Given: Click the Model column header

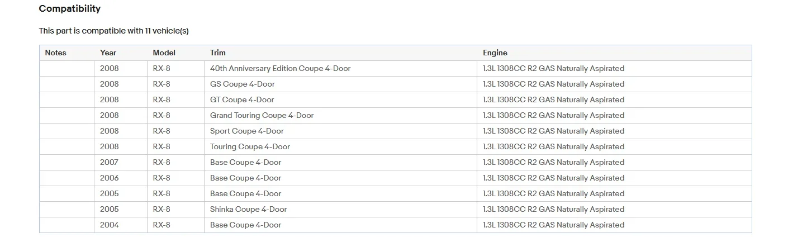Looking at the screenshot, I should click(164, 53).
